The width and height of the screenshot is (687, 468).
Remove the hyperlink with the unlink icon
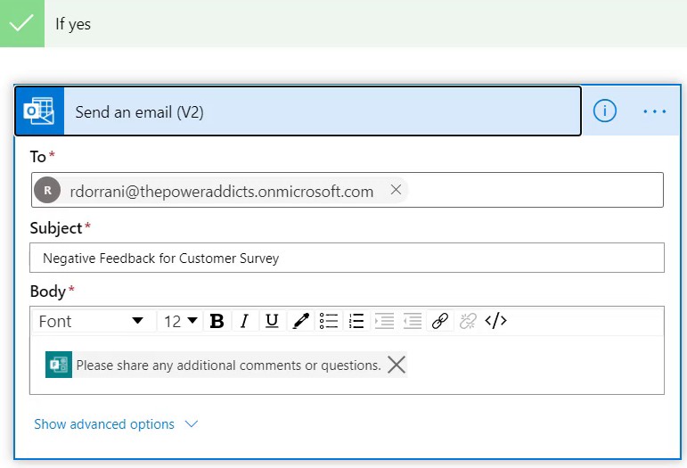[468, 321]
